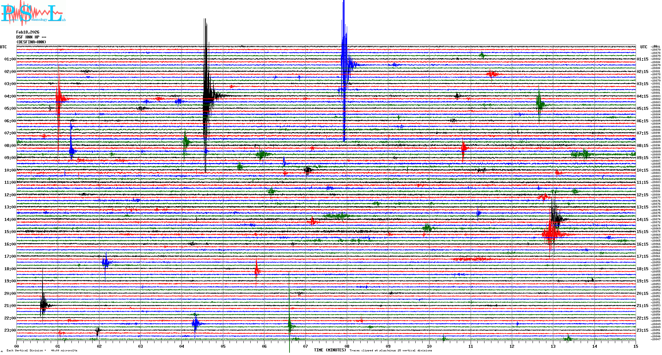
Task: Click the 08:15 label on right axis
Action: tap(642, 146)
